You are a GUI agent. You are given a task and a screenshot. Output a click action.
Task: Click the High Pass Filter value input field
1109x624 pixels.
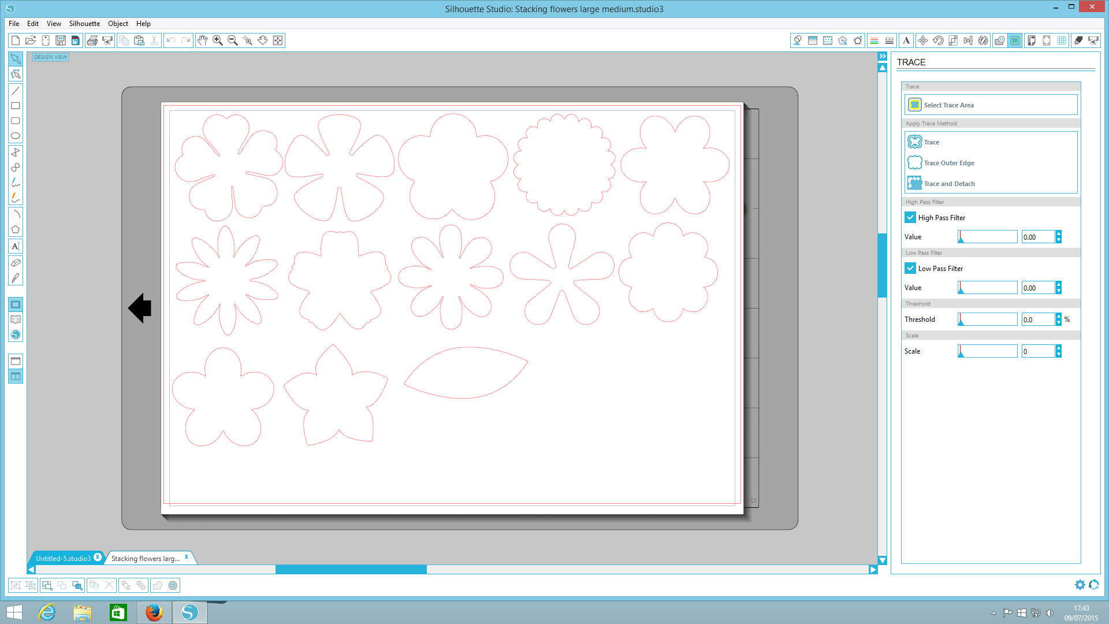pos(1038,236)
